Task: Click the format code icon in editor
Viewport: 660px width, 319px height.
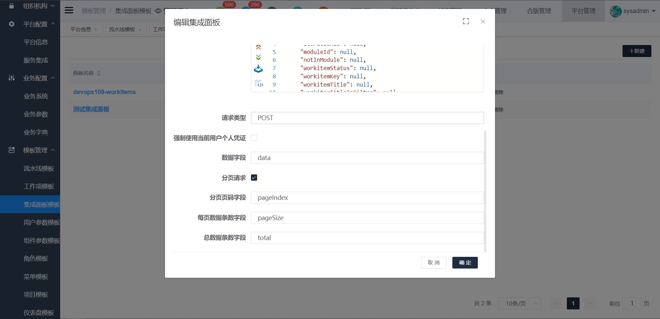Action: pyautogui.click(x=258, y=83)
